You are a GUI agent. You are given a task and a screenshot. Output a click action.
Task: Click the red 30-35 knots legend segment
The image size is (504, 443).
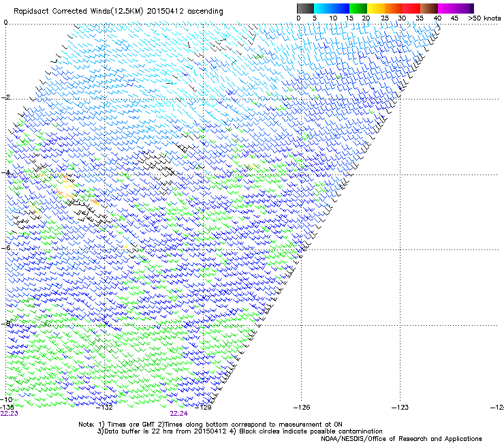411,8
